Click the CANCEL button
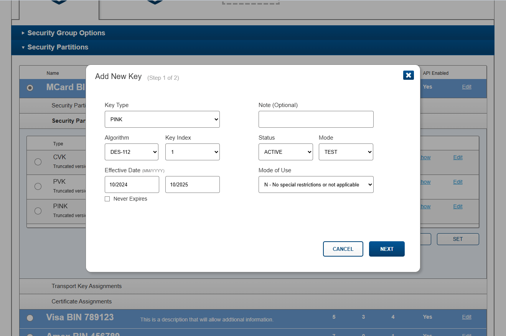 point(343,249)
